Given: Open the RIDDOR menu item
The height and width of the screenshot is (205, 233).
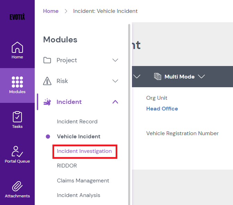Looking at the screenshot, I should click(x=67, y=166).
